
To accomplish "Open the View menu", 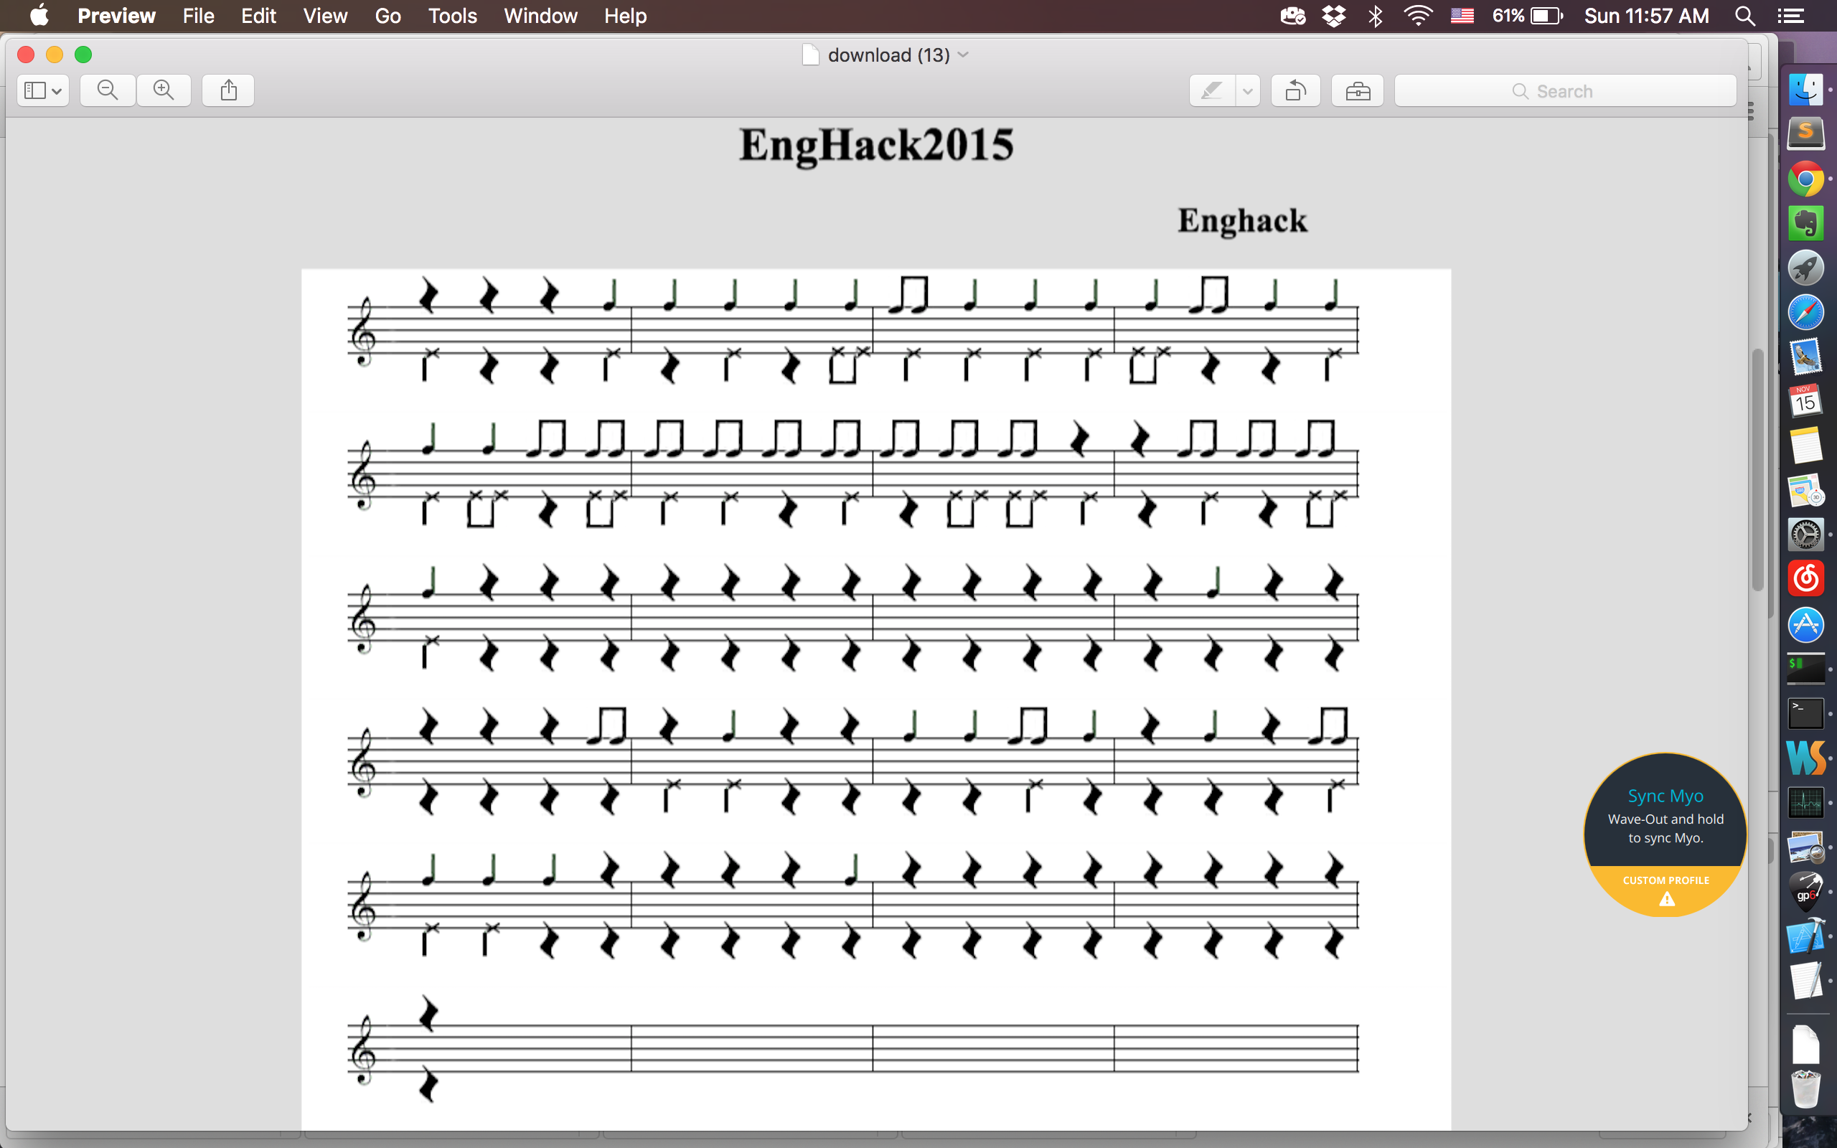I will tap(325, 16).
